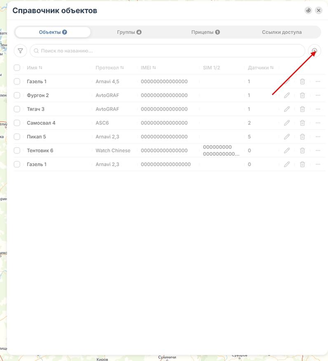Click the Watch Chinese protocol cell
This screenshot has height=361, width=328.
pos(113,150)
